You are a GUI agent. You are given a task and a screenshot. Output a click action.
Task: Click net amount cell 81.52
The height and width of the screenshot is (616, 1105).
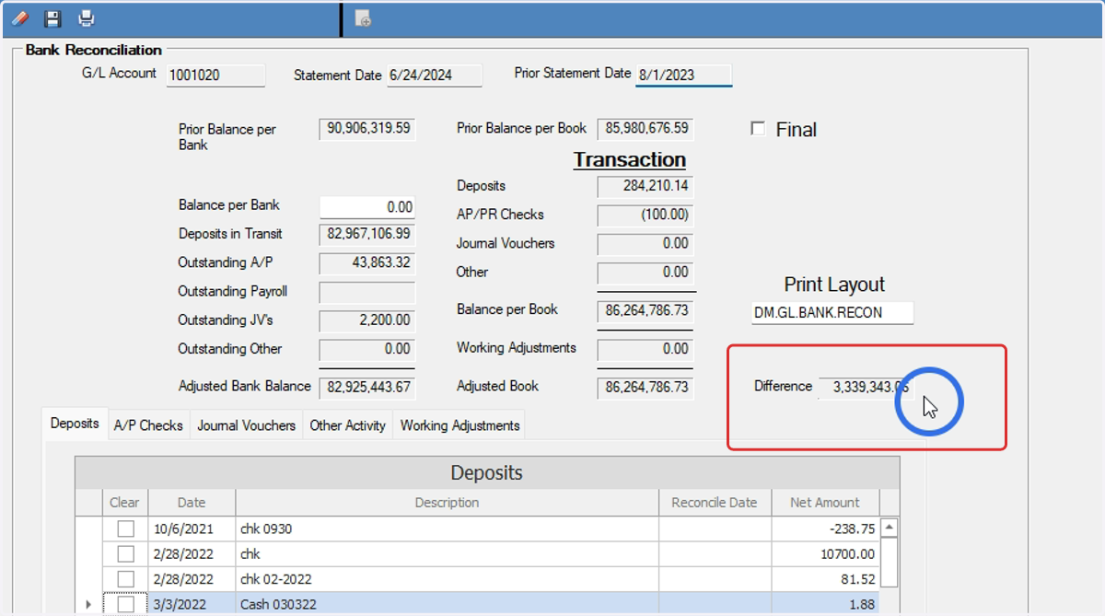pyautogui.click(x=825, y=579)
